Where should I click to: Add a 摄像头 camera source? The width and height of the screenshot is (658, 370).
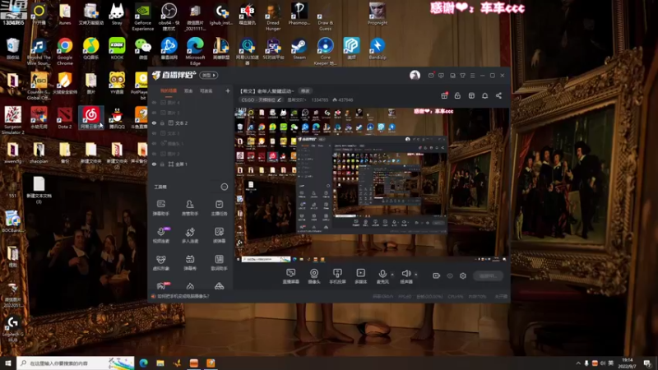click(x=314, y=276)
